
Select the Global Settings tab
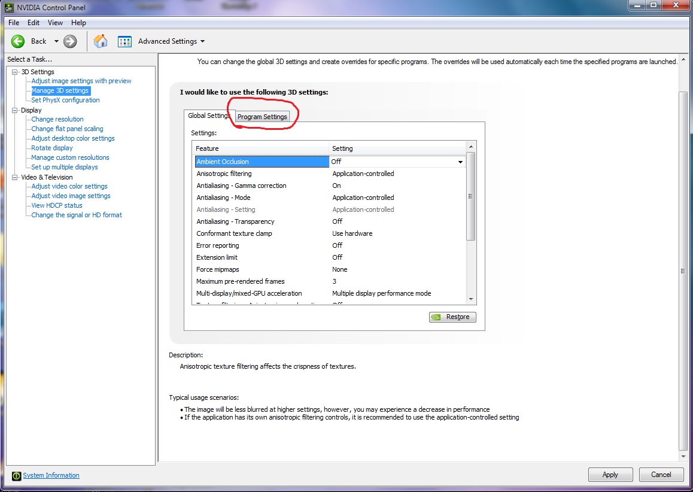pos(209,116)
